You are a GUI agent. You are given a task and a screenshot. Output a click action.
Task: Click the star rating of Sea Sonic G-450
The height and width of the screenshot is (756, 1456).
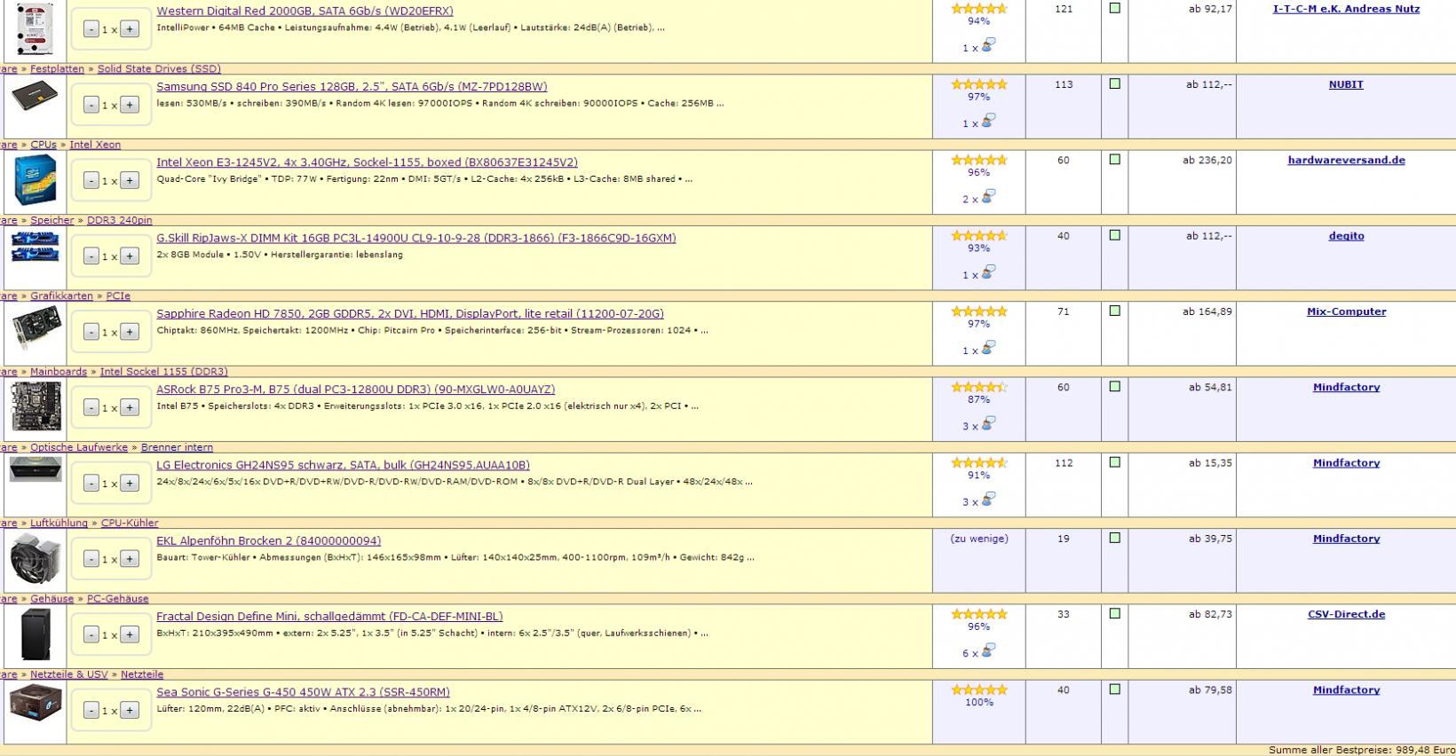[x=979, y=689]
